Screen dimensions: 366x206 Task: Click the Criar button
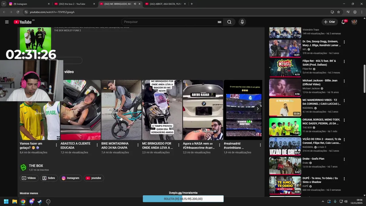pos(329,22)
